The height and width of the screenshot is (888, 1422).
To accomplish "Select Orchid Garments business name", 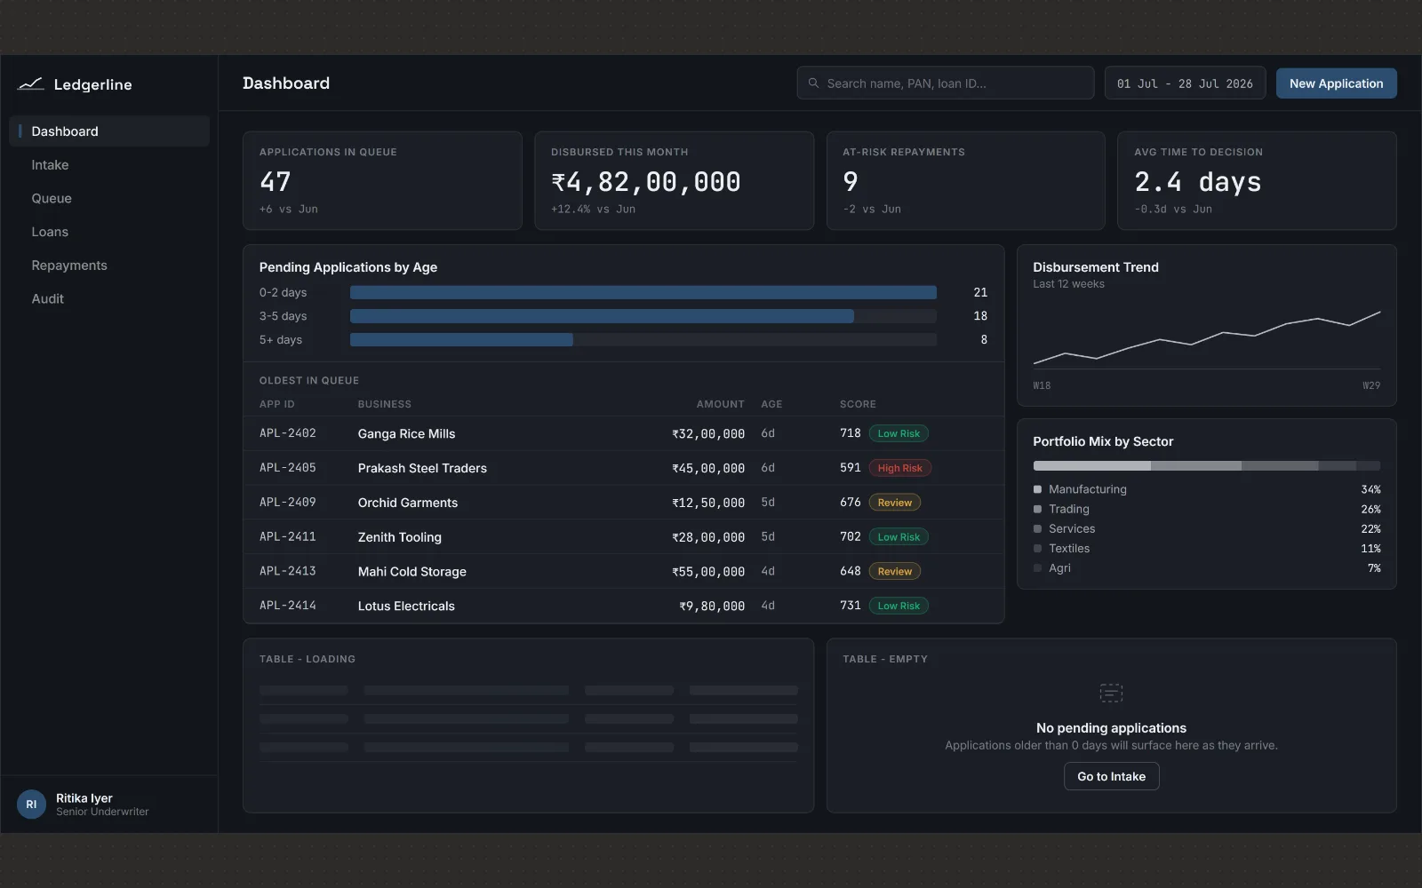I will tap(408, 503).
